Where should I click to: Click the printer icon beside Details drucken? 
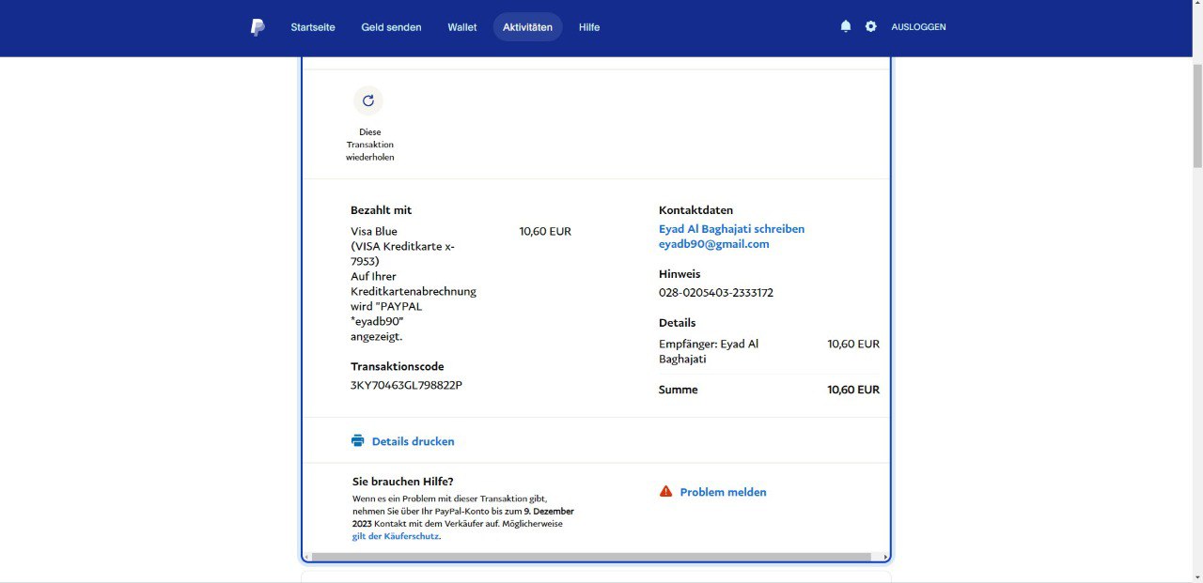(x=357, y=440)
